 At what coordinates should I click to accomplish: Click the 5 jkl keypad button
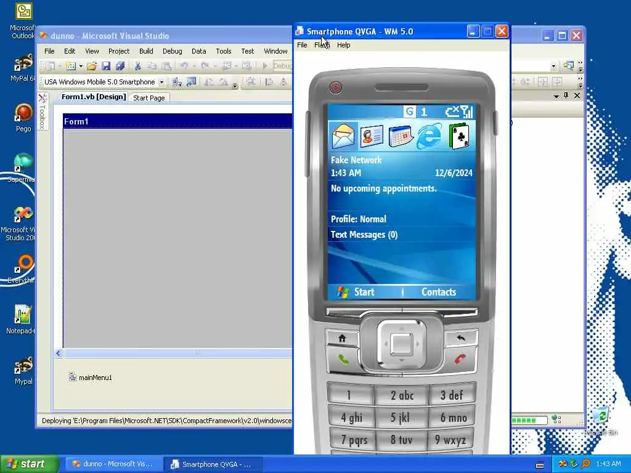coord(402,418)
